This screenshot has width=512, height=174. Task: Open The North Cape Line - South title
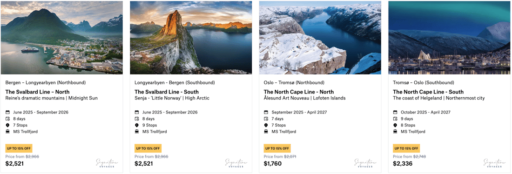[x=428, y=92]
